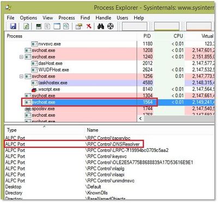
Task: Click the middle toolbar mini graph
Action: (x=167, y=27)
